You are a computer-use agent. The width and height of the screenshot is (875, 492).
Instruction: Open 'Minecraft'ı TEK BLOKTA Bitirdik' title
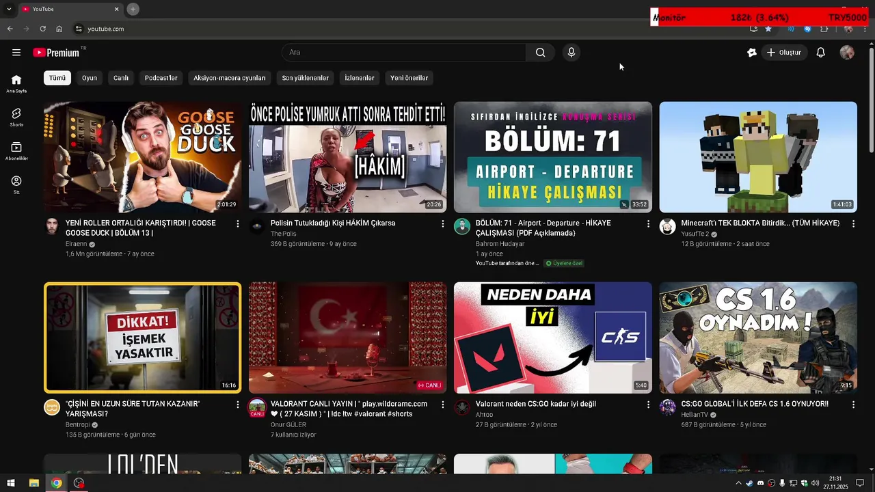pos(760,223)
